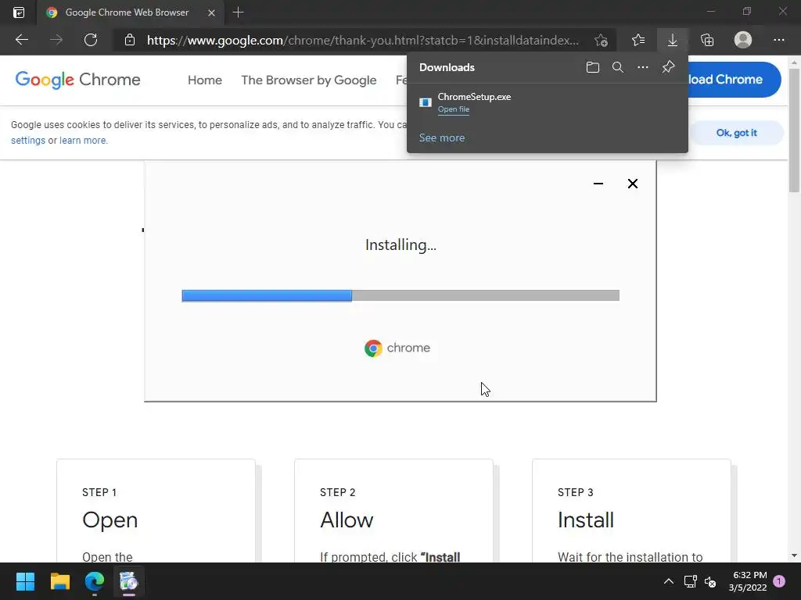
Task: Open downloads folder icon in Downloads panel
Action: click(x=593, y=67)
